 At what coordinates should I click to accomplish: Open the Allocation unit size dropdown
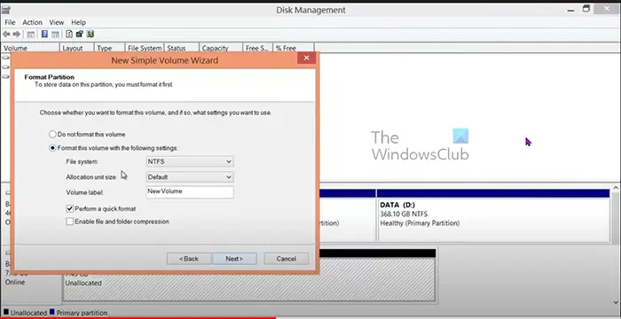190,177
